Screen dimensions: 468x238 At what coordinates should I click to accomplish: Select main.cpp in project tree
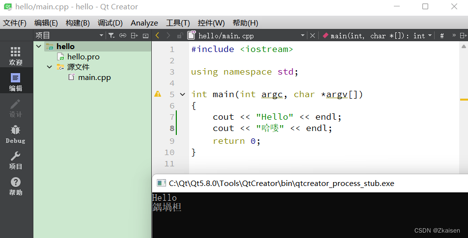94,77
